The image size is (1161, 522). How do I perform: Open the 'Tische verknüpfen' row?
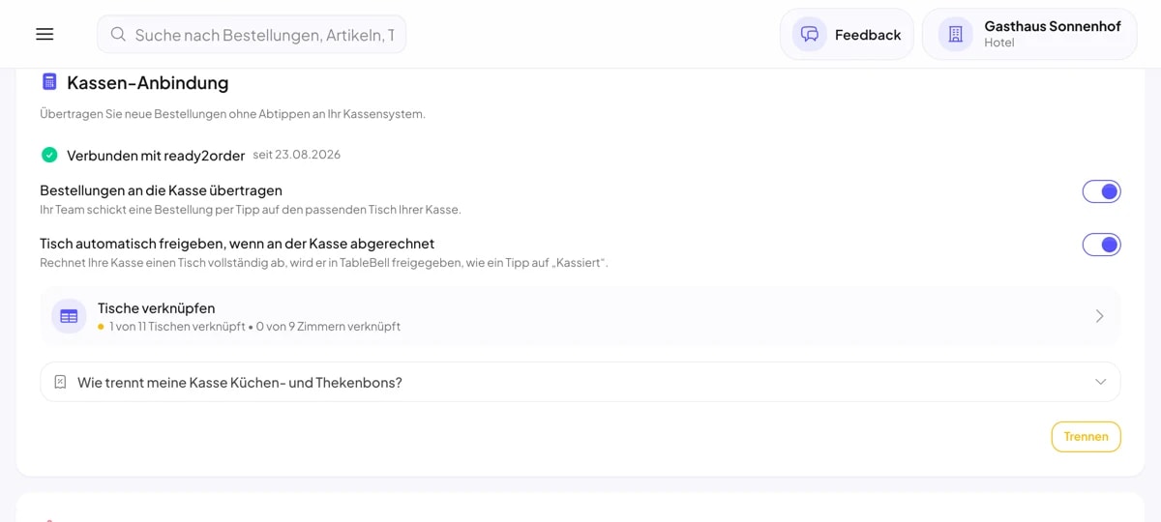coord(580,316)
